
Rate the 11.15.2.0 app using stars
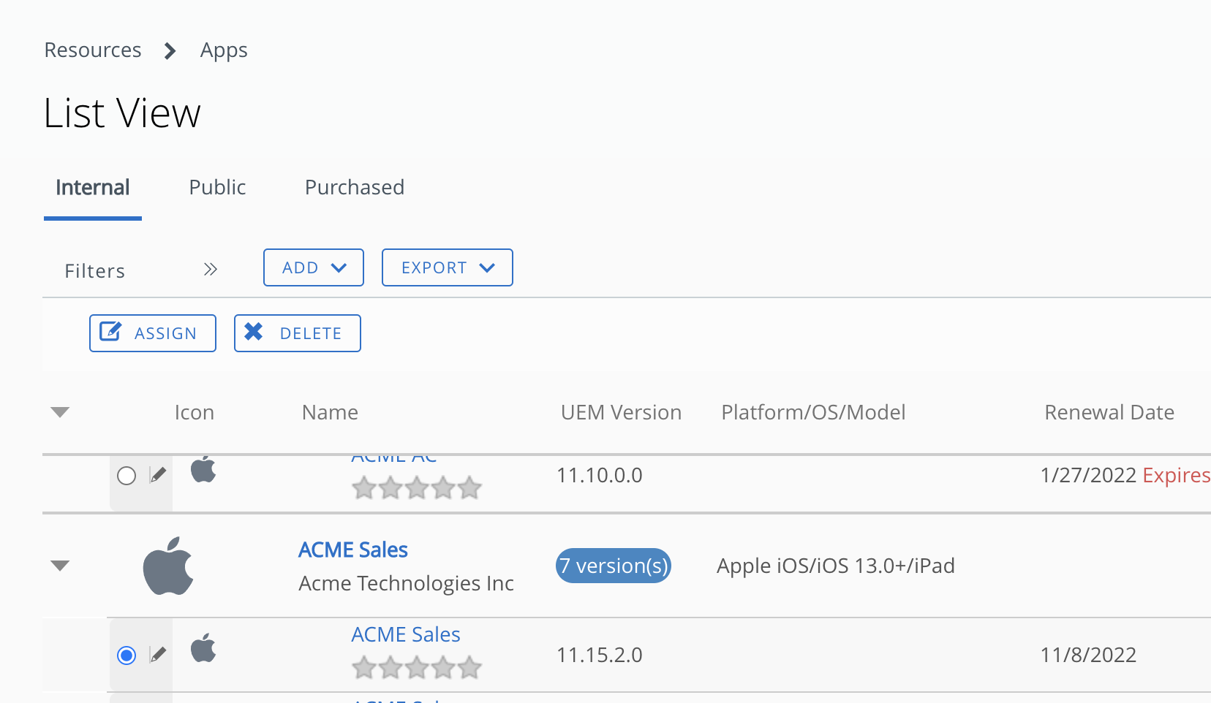tap(417, 667)
